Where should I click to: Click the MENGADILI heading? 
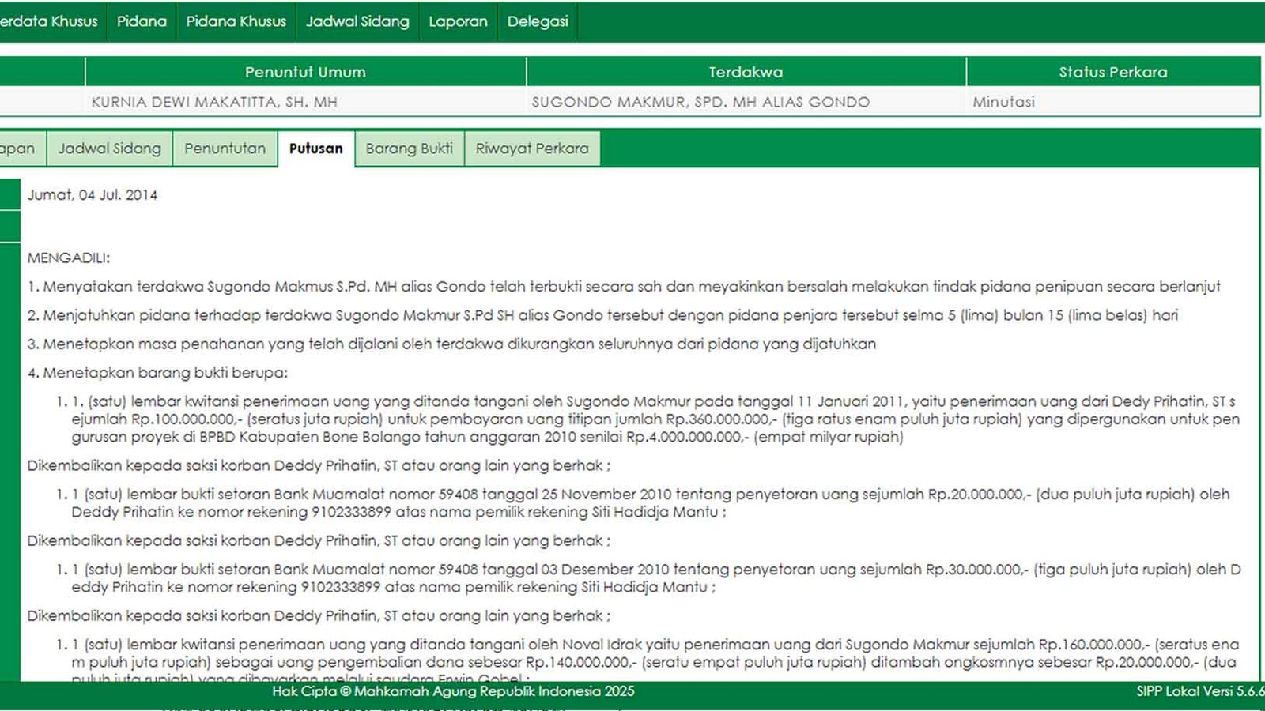69,258
